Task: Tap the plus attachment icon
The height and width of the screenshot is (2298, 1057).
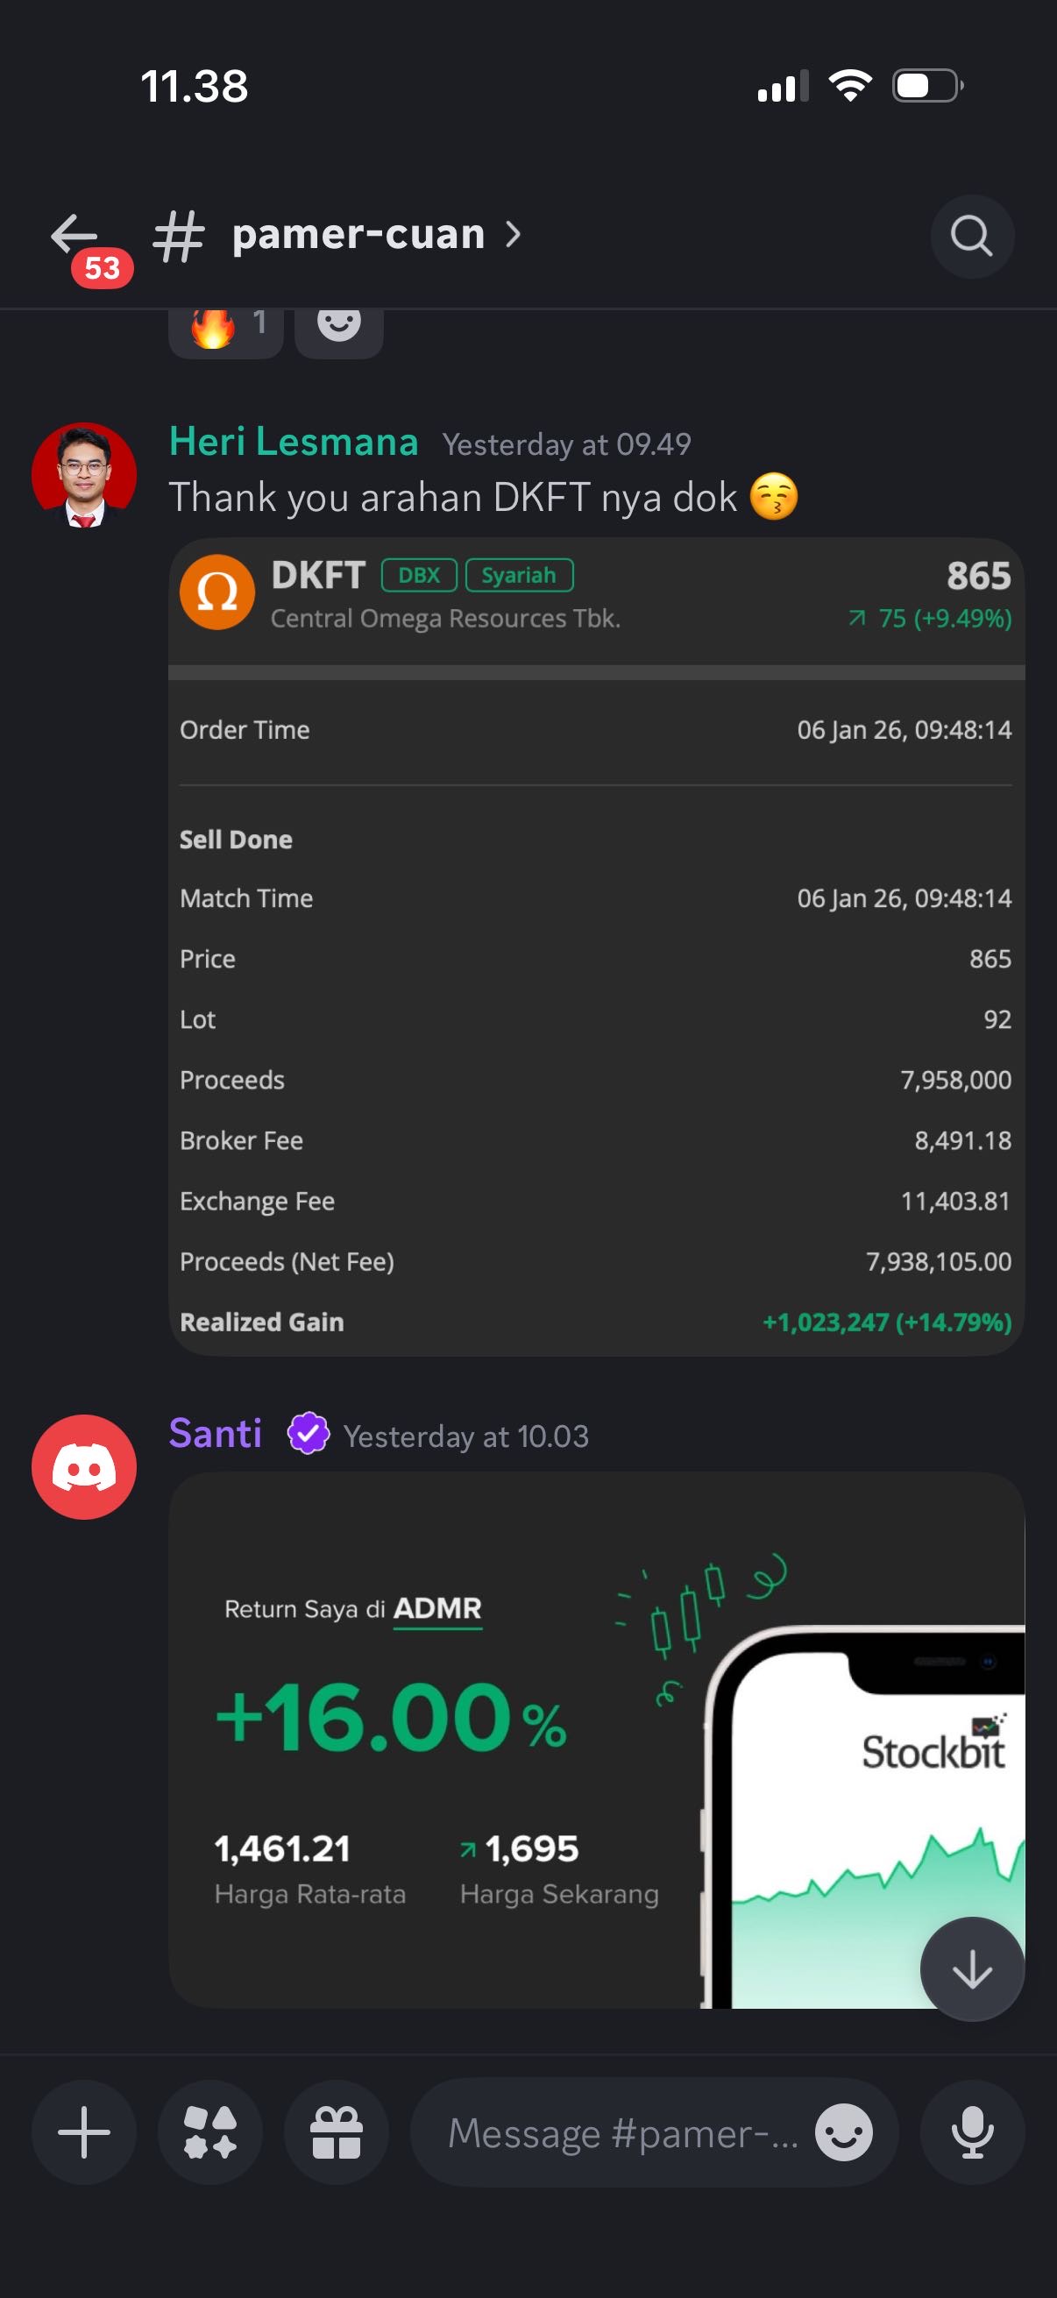Action: click(x=84, y=2132)
